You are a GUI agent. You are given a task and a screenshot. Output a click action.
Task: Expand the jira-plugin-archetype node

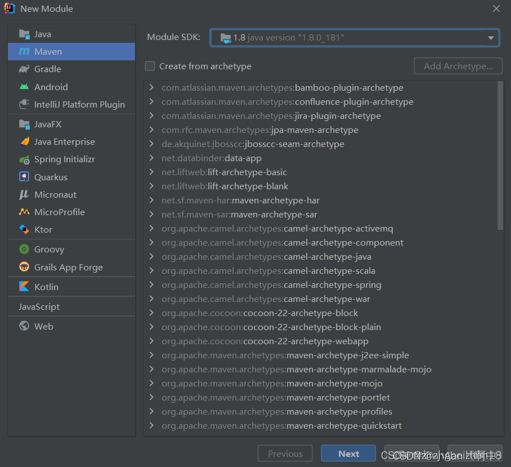tap(151, 115)
